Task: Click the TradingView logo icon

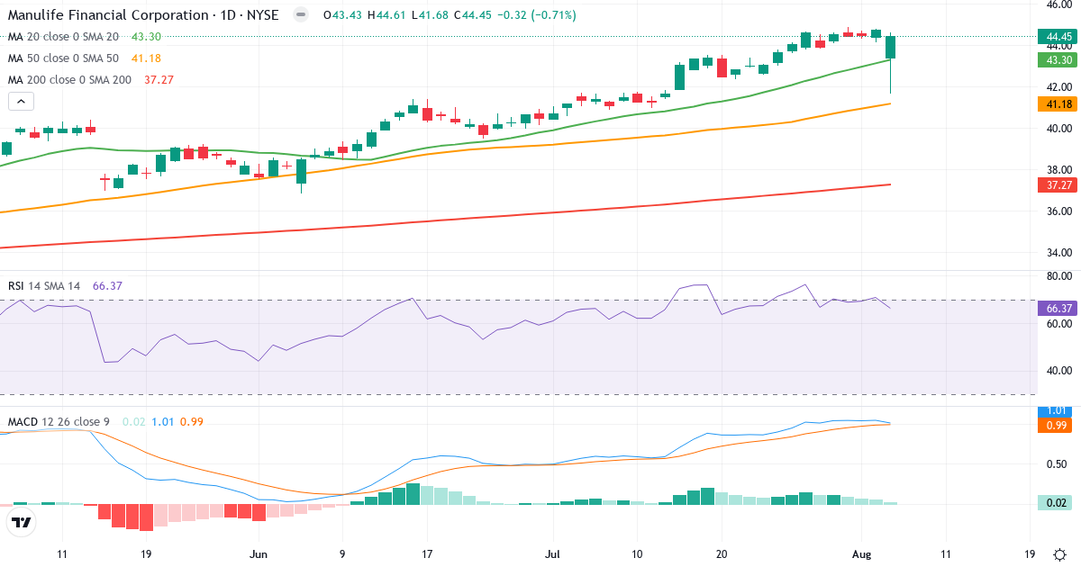Action: coord(22,522)
